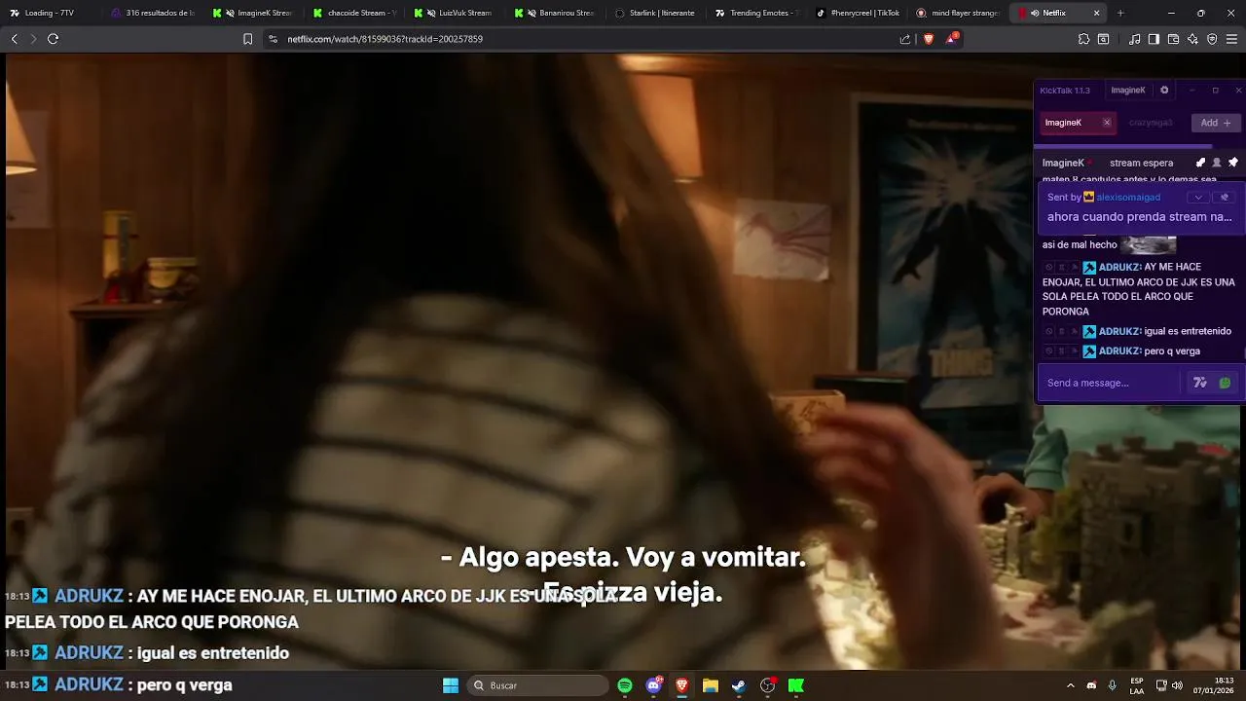Click the taskbar Buscar search box
1246x701 pixels.
[538, 685]
